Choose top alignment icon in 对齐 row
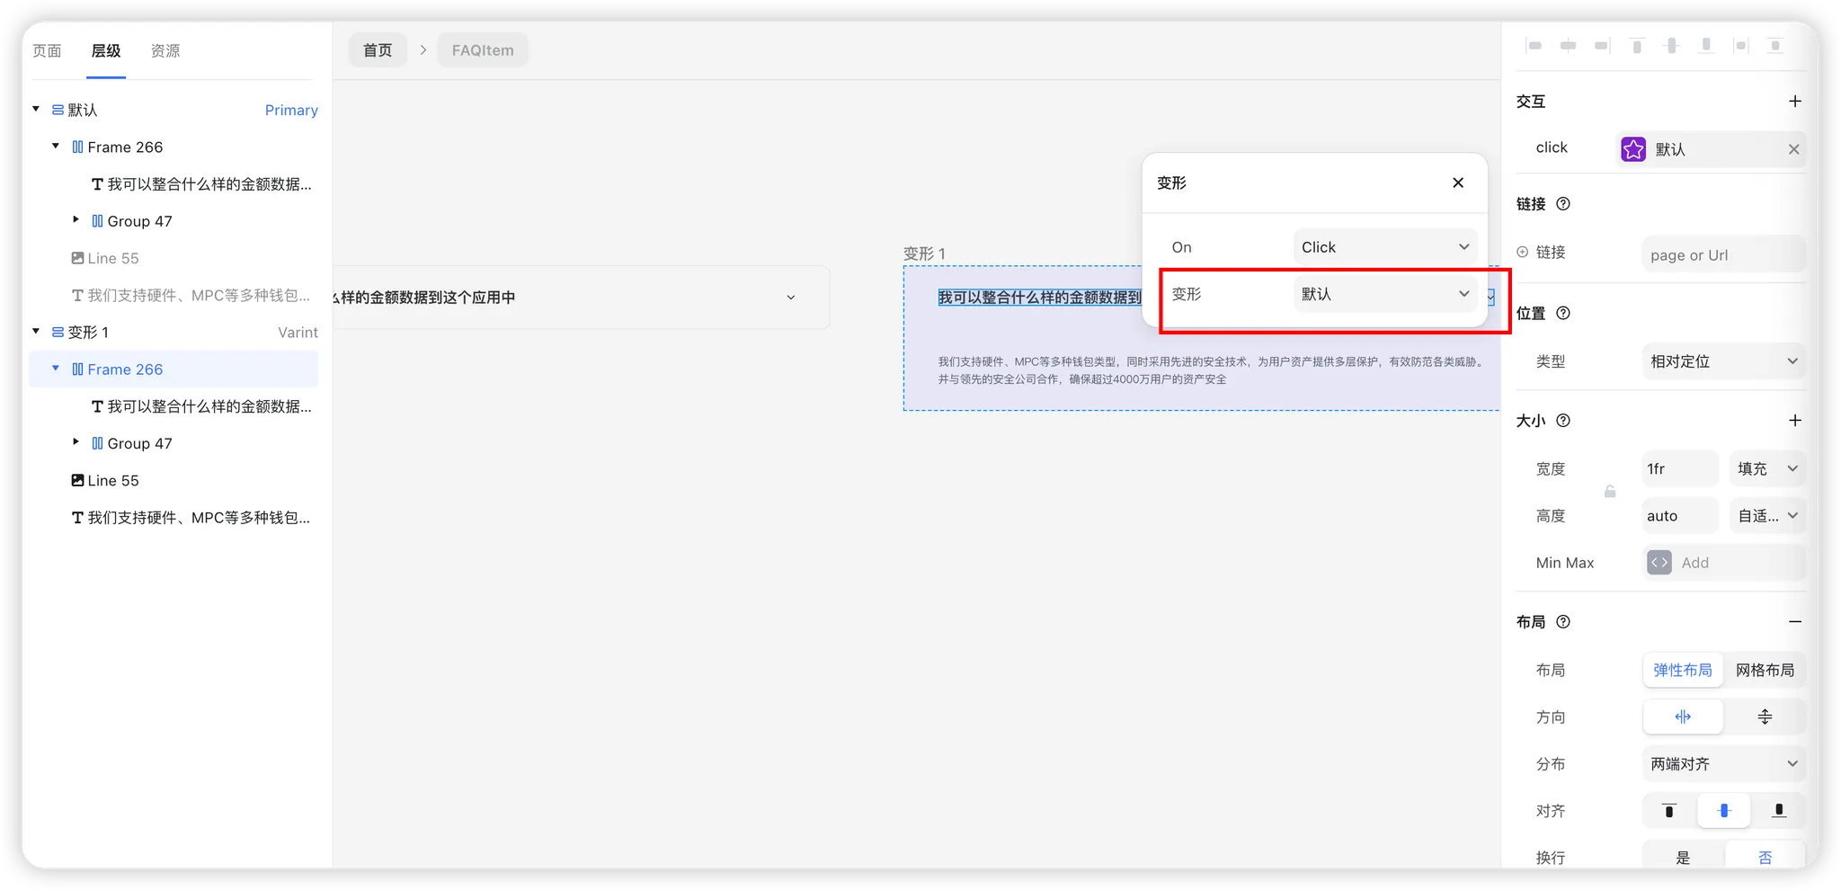This screenshot has height=890, width=1841. pos(1668,811)
